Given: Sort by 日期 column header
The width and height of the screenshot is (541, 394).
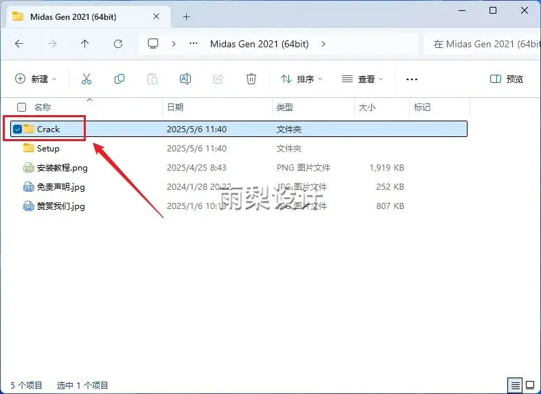Looking at the screenshot, I should [x=175, y=107].
